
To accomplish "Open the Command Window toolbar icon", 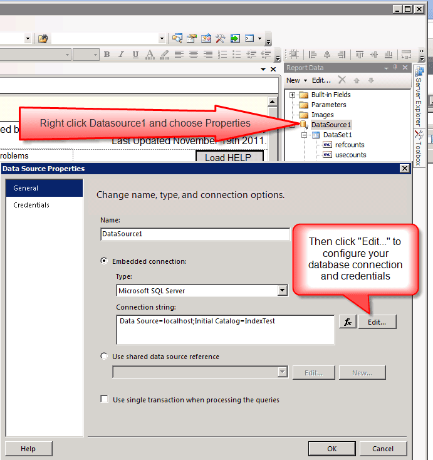I will click(x=249, y=38).
